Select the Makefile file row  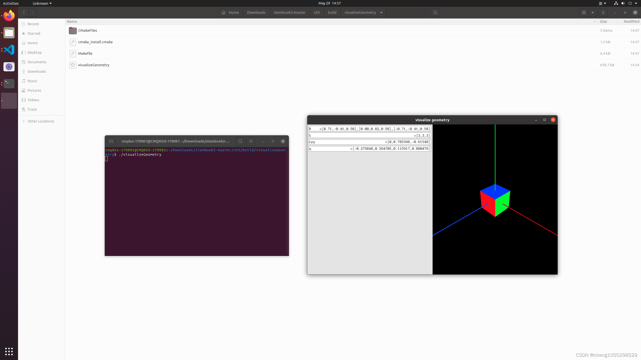tap(85, 53)
